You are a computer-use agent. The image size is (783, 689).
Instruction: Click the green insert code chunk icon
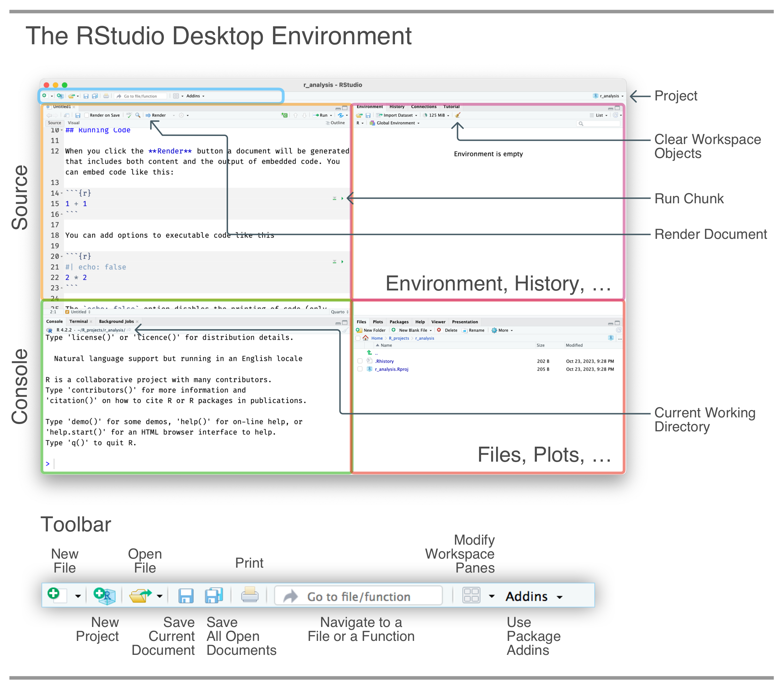(x=284, y=115)
